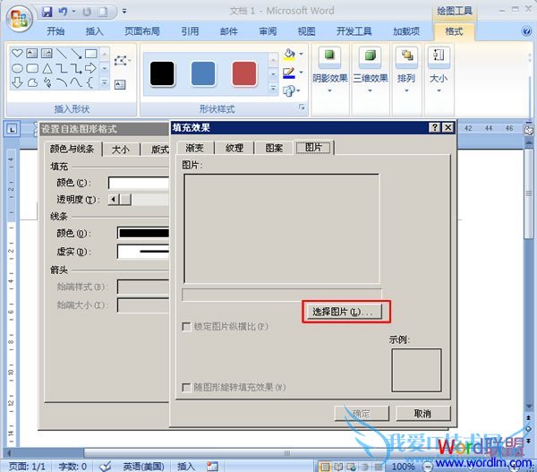537x472 pixels.
Task: Select the straight line shape
Action: click(x=62, y=53)
